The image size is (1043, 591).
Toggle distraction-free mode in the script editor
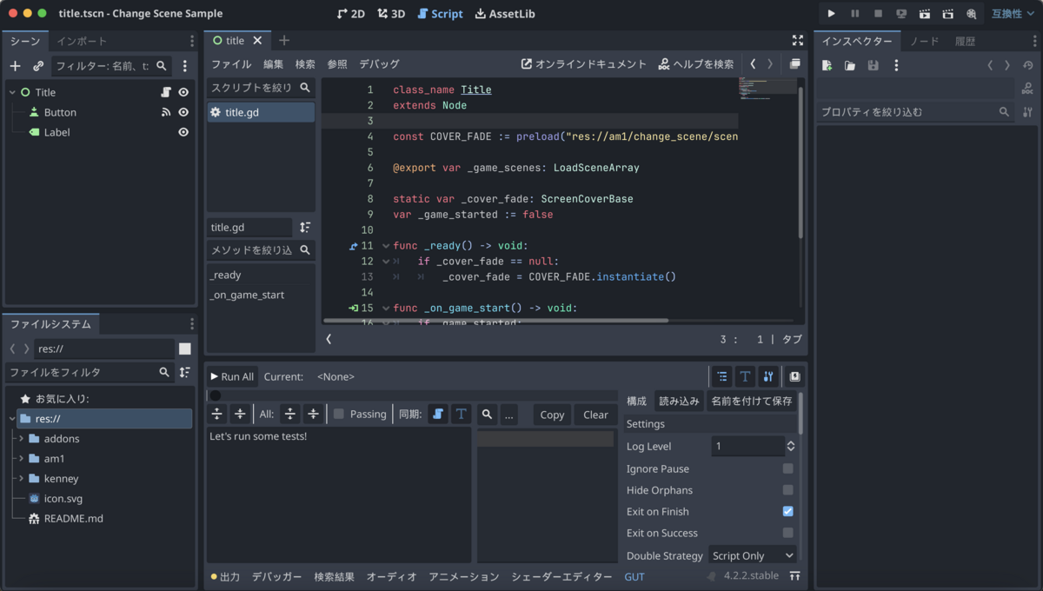[797, 39]
